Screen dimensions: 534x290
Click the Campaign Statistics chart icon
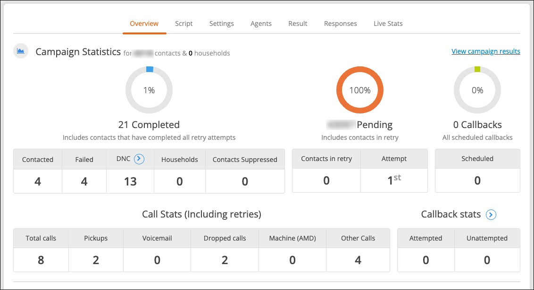[21, 51]
